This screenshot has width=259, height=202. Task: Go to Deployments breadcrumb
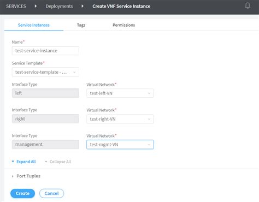pos(59,6)
